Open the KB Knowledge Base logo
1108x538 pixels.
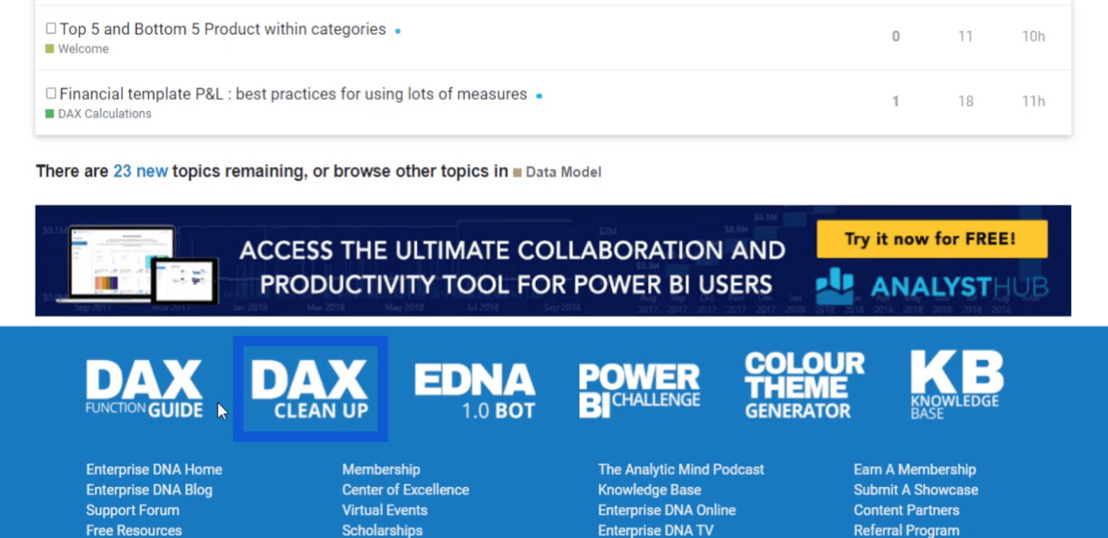(957, 385)
